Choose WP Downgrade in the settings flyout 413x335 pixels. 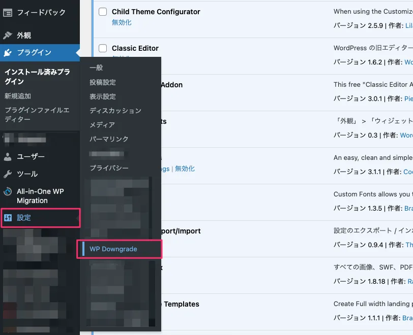coord(113,249)
